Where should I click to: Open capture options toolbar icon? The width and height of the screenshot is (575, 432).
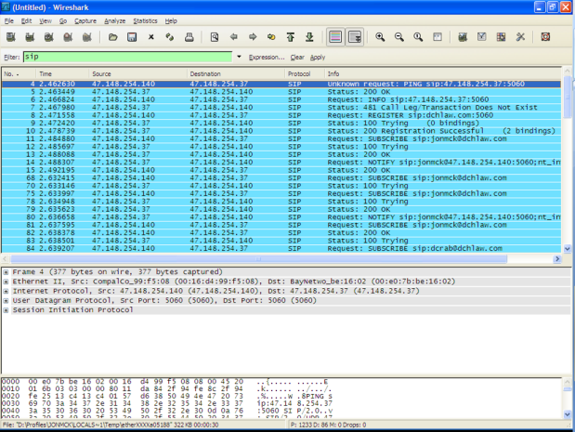pos(30,37)
